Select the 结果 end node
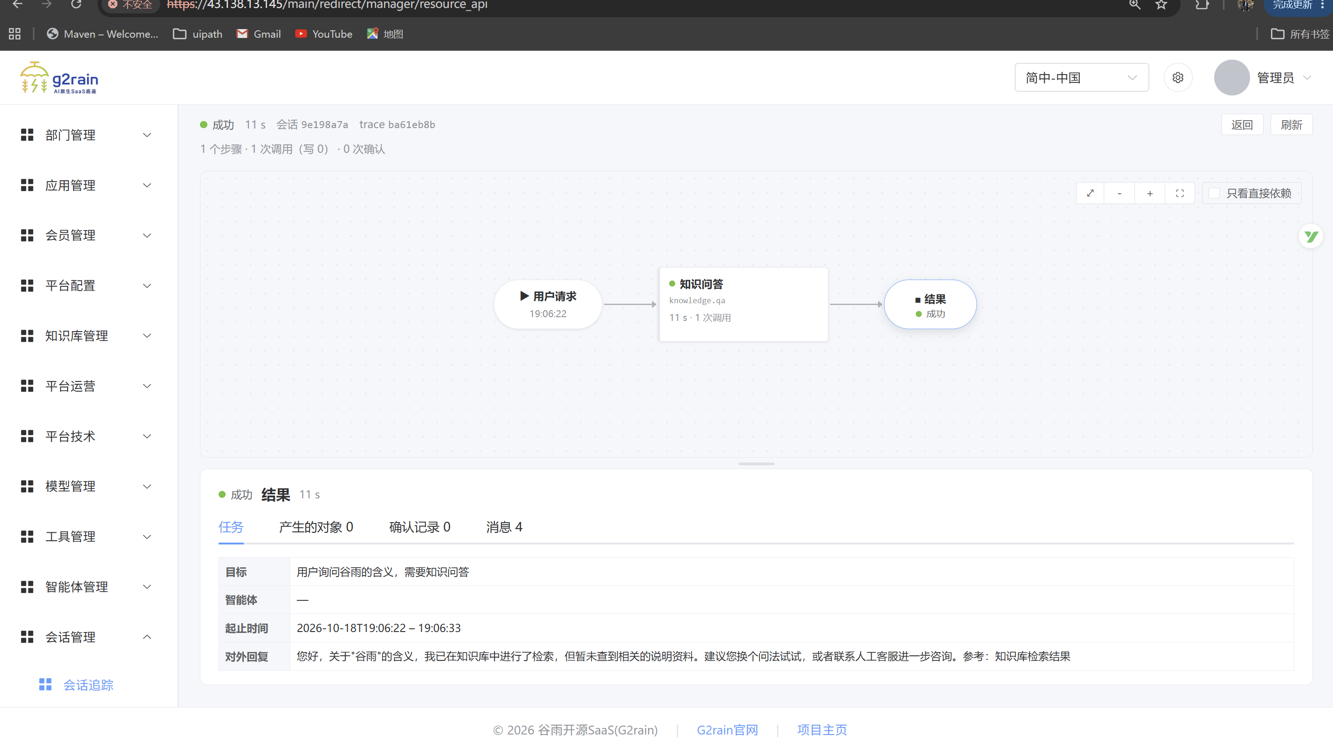1333x741 pixels. 930,304
